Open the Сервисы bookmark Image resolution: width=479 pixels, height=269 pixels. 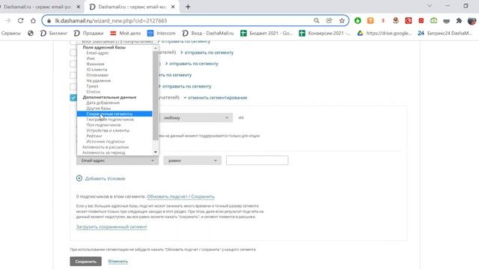11,33
